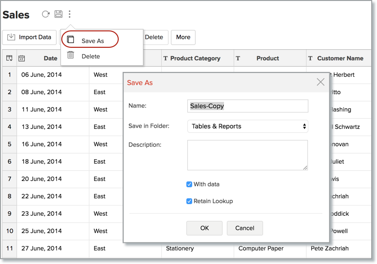Click the refresh icon next to Sales
This screenshot has width=377, height=264.
click(45, 14)
